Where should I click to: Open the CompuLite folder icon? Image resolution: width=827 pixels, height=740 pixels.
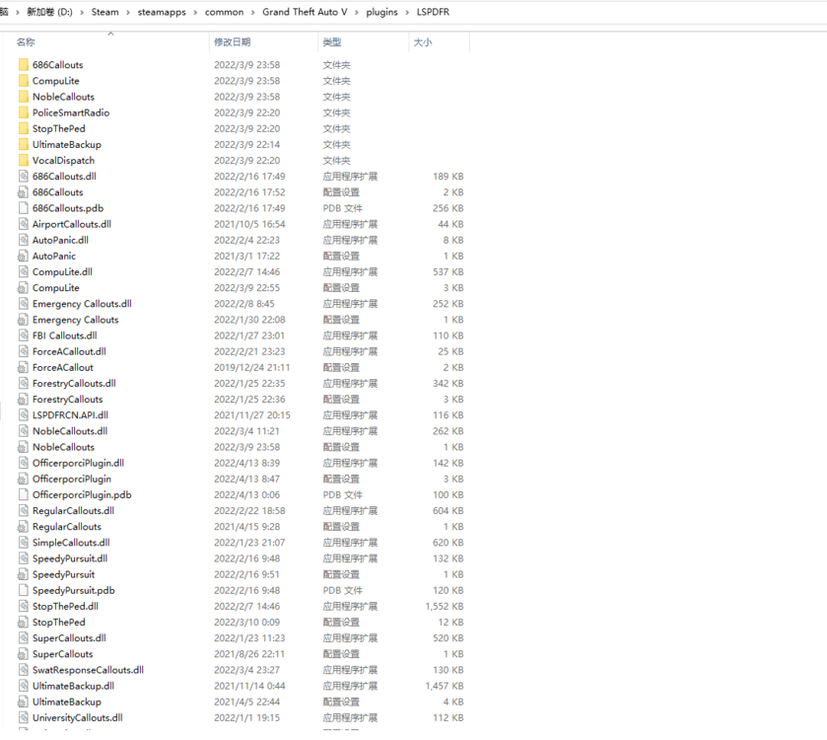point(22,80)
